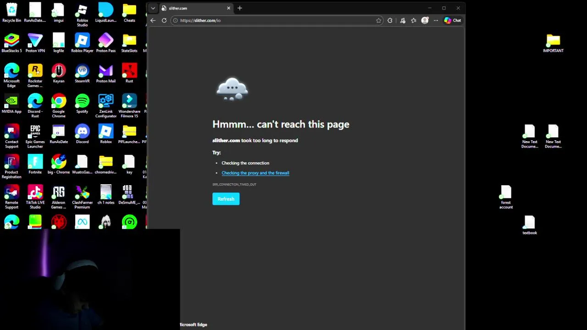Viewport: 587px width, 330px height.
Task: Select 'big - Chrome' desktop shortcut
Action: tap(59, 164)
